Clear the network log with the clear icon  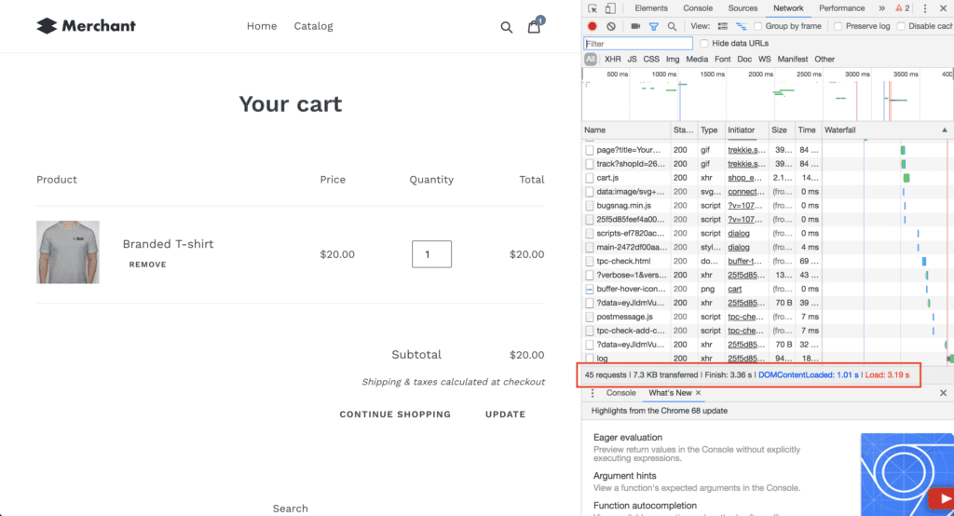611,26
